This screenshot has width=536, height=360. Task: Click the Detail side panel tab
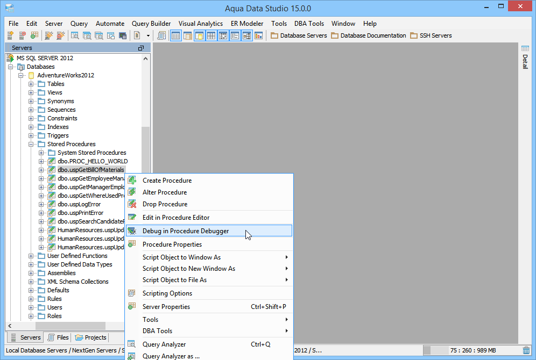tap(525, 57)
